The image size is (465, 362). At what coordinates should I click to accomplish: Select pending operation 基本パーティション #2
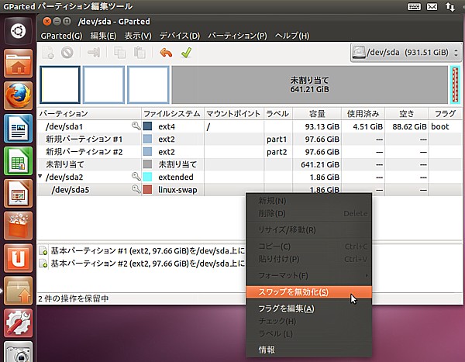142,264
